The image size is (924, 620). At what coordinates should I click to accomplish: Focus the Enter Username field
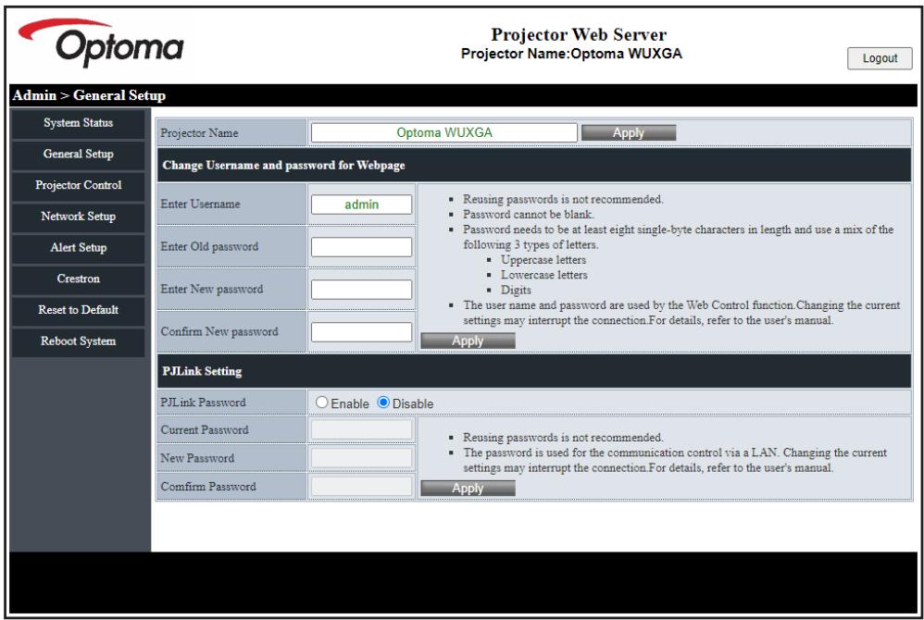pos(361,205)
